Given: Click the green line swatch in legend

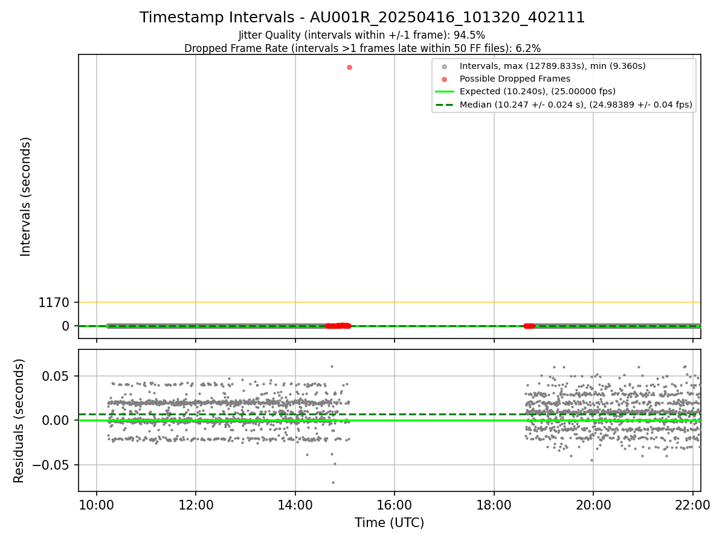Looking at the screenshot, I should point(444,92).
